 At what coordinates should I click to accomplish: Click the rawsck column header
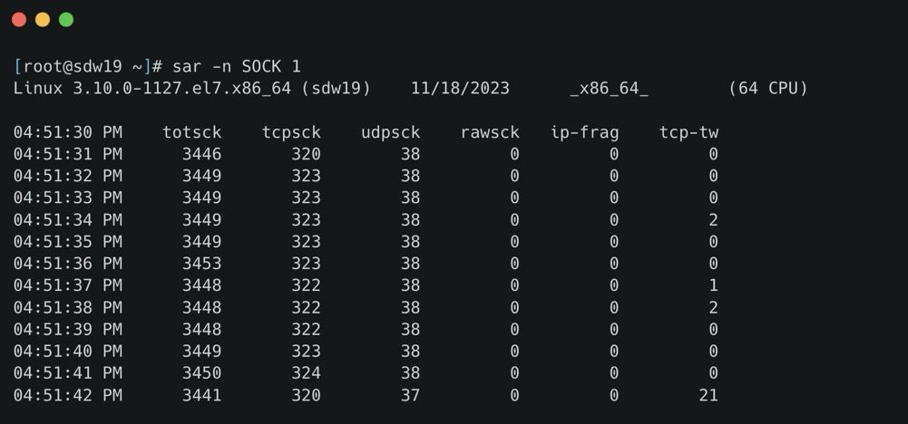[x=490, y=132]
